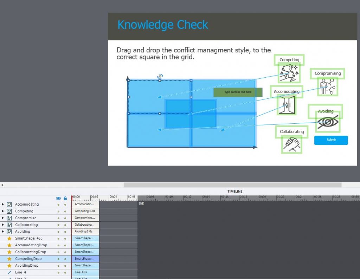Click the green success text caption
This screenshot has width=360, height=279.
point(238,92)
